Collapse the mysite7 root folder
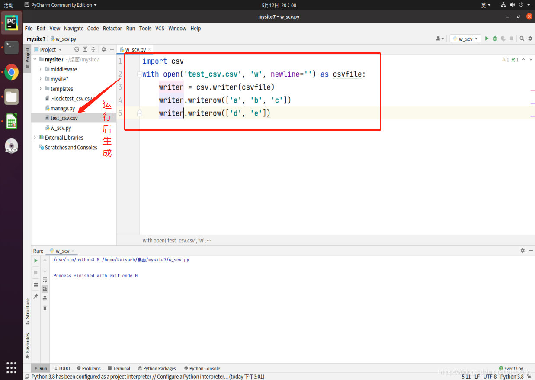 point(35,59)
